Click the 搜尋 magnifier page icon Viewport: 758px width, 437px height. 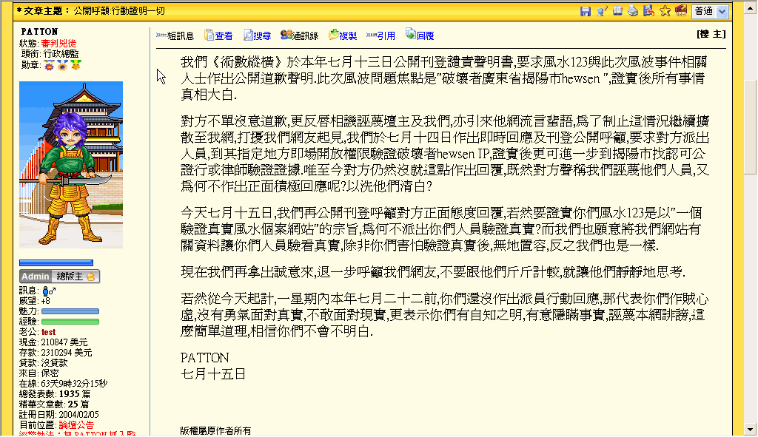pyautogui.click(x=248, y=35)
